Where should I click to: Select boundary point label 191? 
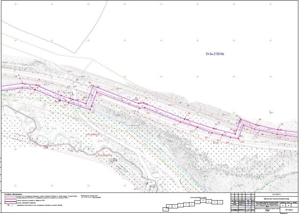click(x=146, y=98)
